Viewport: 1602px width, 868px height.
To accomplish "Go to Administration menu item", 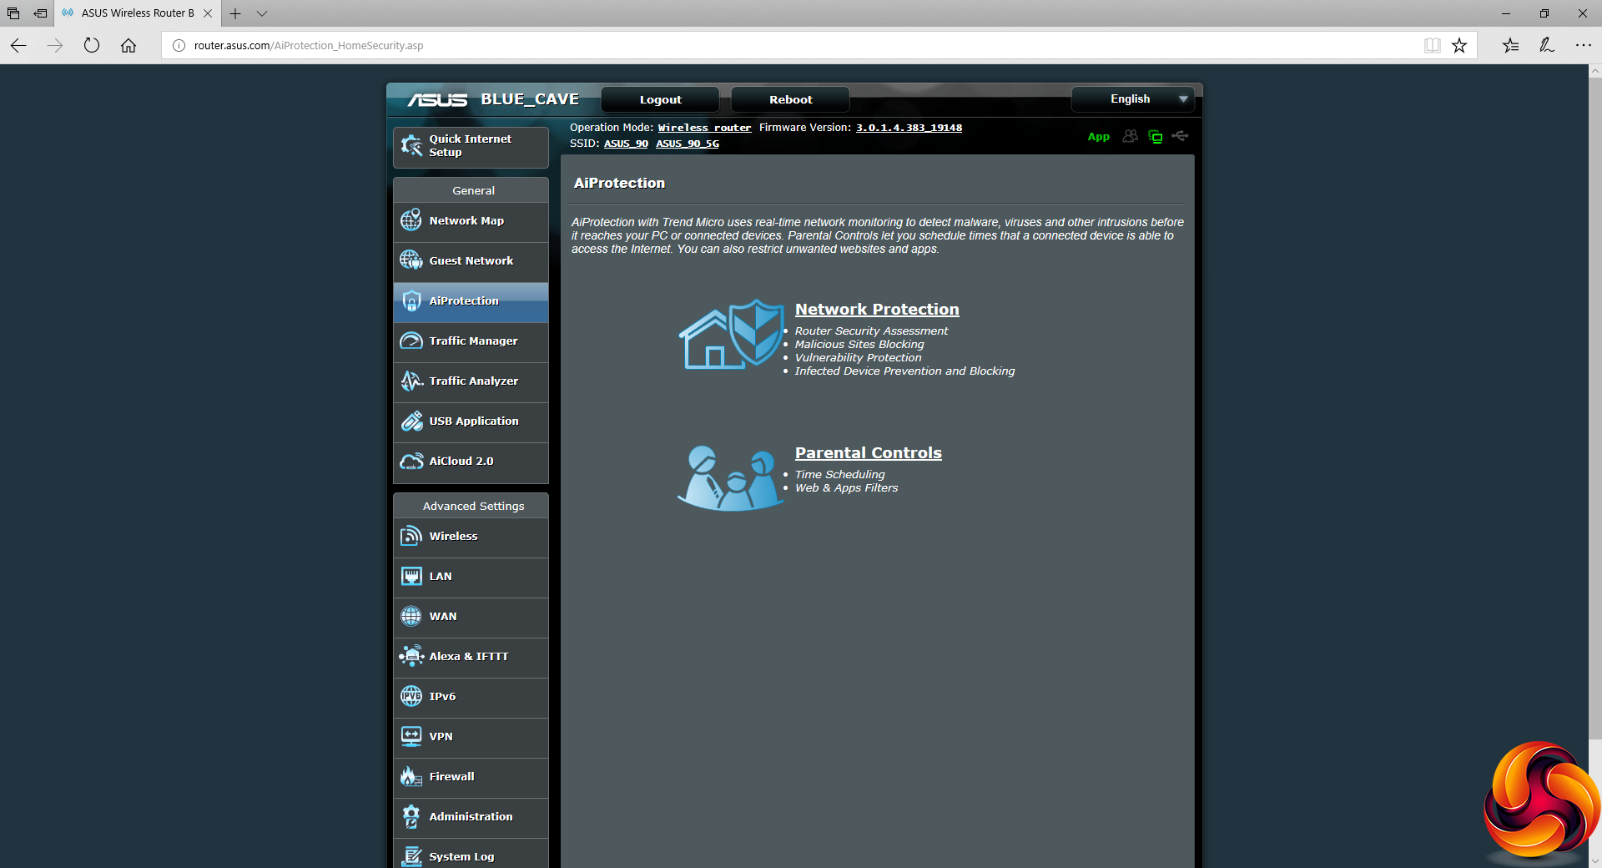I will pyautogui.click(x=471, y=817).
